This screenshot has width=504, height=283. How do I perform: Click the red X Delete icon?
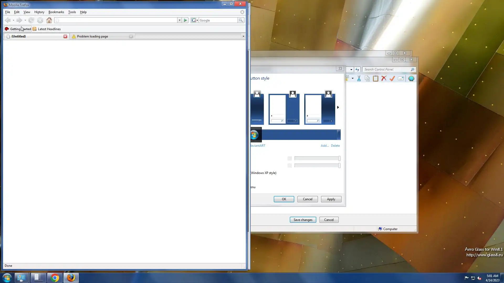click(384, 78)
